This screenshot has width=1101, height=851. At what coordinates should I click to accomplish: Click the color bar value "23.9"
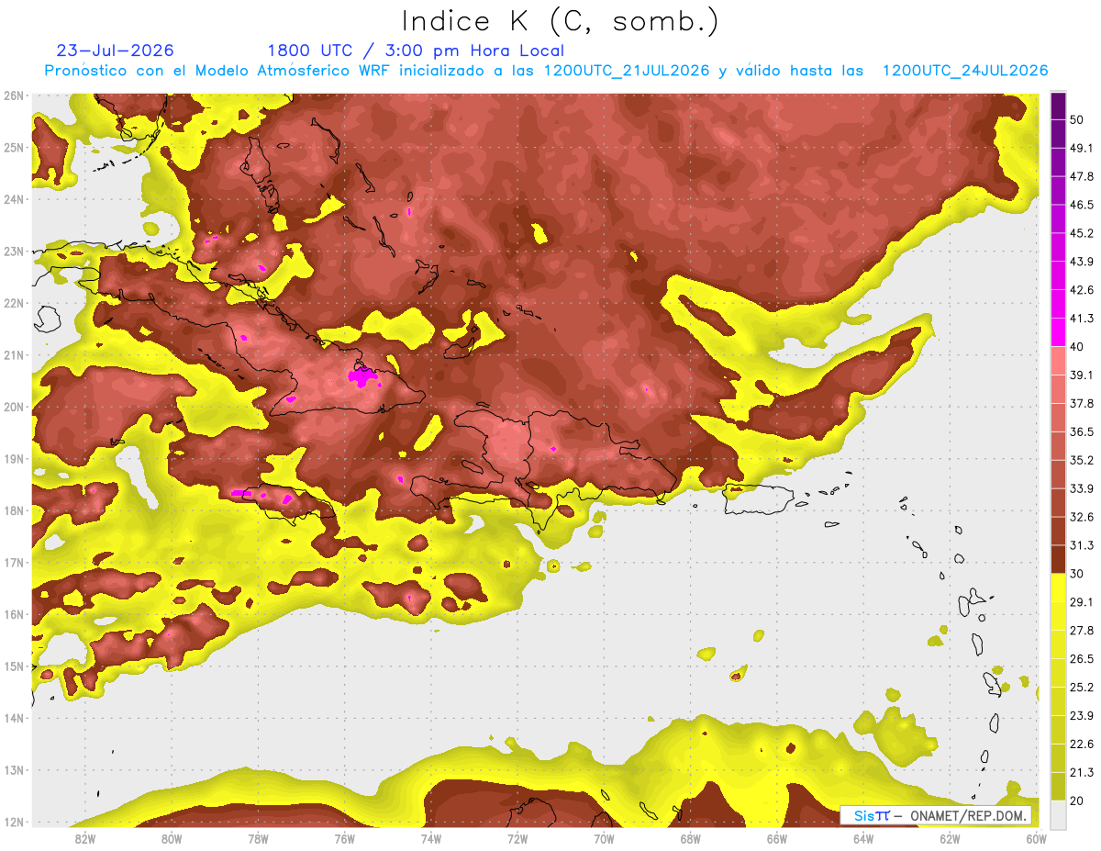[1082, 716]
